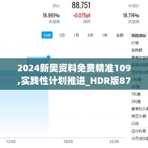Click the 12:00 time axis label
This screenshot has width=148, height=148.
(11, 142)
